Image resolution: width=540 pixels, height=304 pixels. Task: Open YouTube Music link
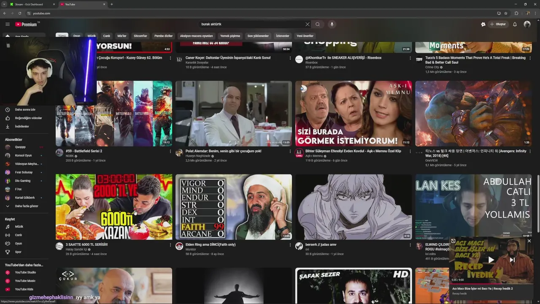pyautogui.click(x=24, y=281)
